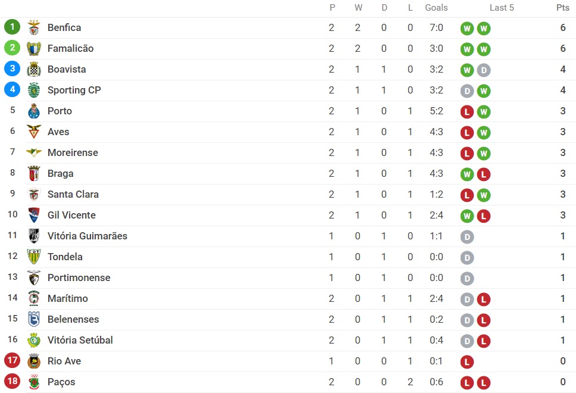
Task: Click the Porto blue crest icon
Action: (34, 111)
